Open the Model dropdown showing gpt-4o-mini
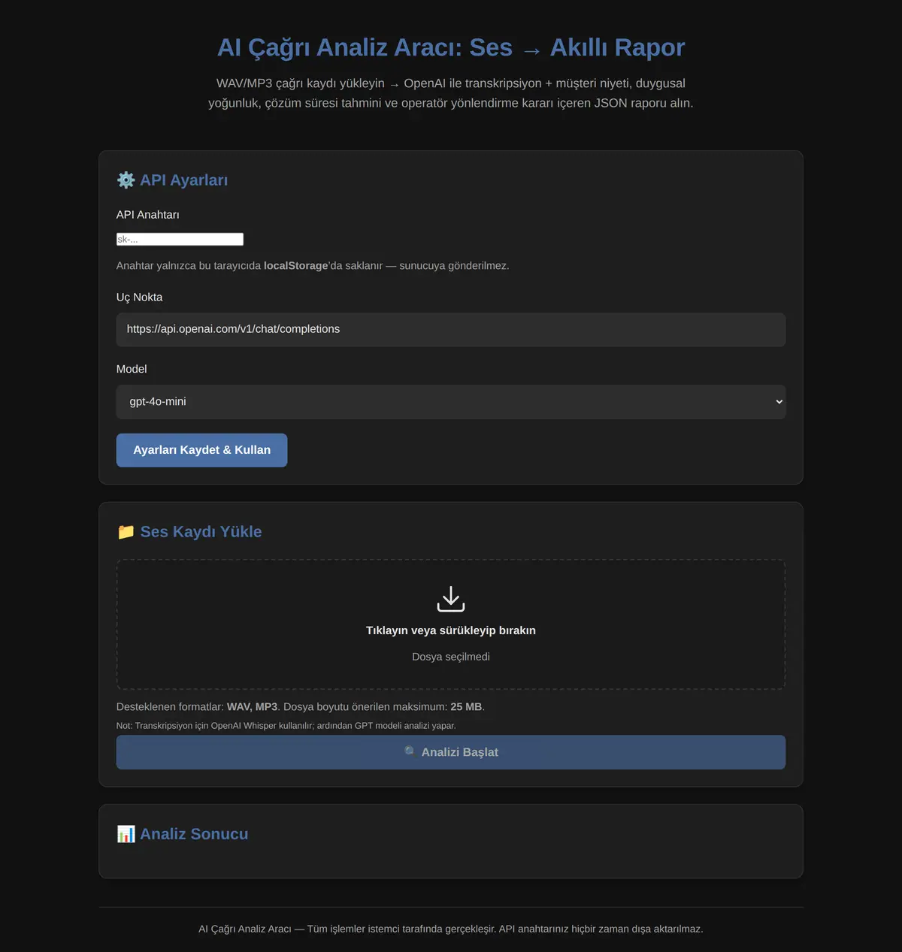The width and height of the screenshot is (902, 952). (451, 402)
